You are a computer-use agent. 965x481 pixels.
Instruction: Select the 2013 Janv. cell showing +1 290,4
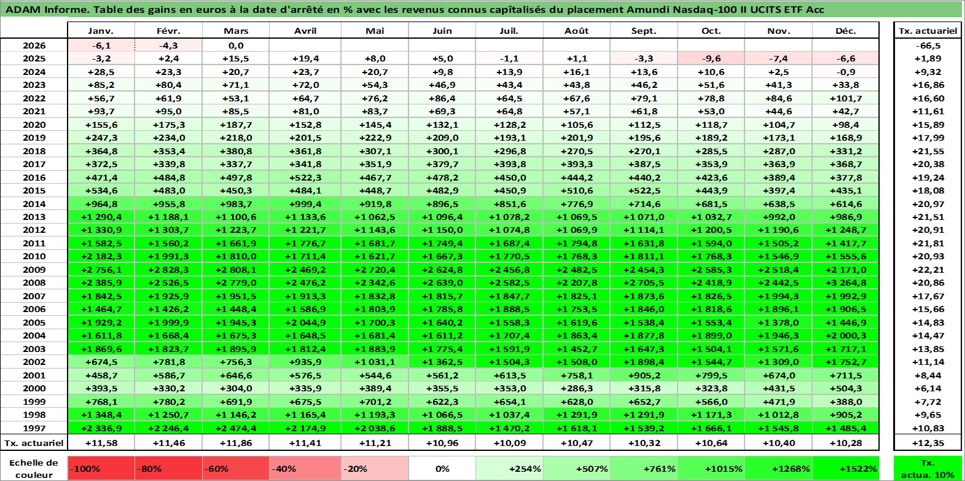coord(101,217)
